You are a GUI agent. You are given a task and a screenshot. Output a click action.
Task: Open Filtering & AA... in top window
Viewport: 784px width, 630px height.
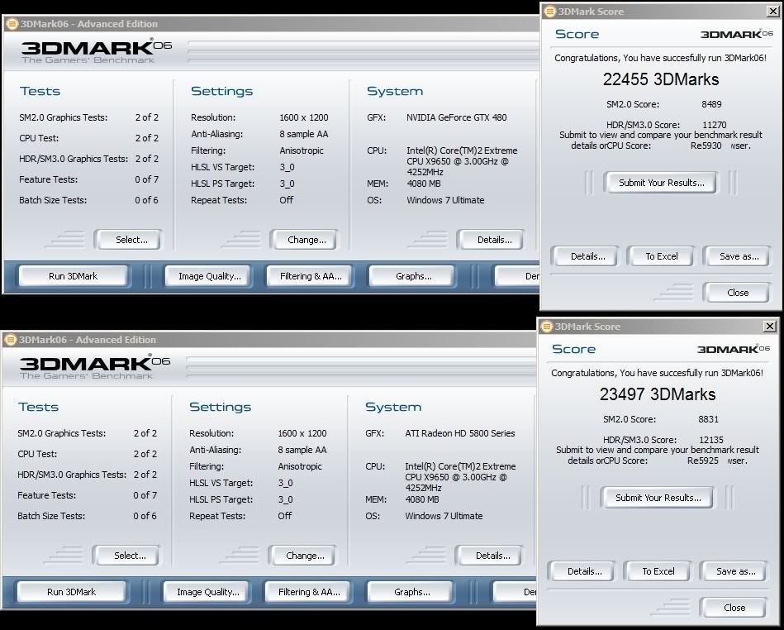coord(310,275)
